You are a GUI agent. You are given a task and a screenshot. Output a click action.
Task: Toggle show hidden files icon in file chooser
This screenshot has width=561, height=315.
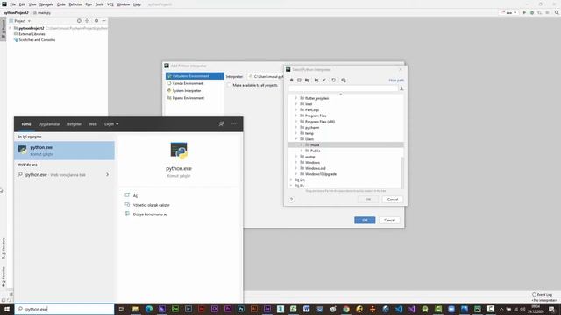[344, 80]
